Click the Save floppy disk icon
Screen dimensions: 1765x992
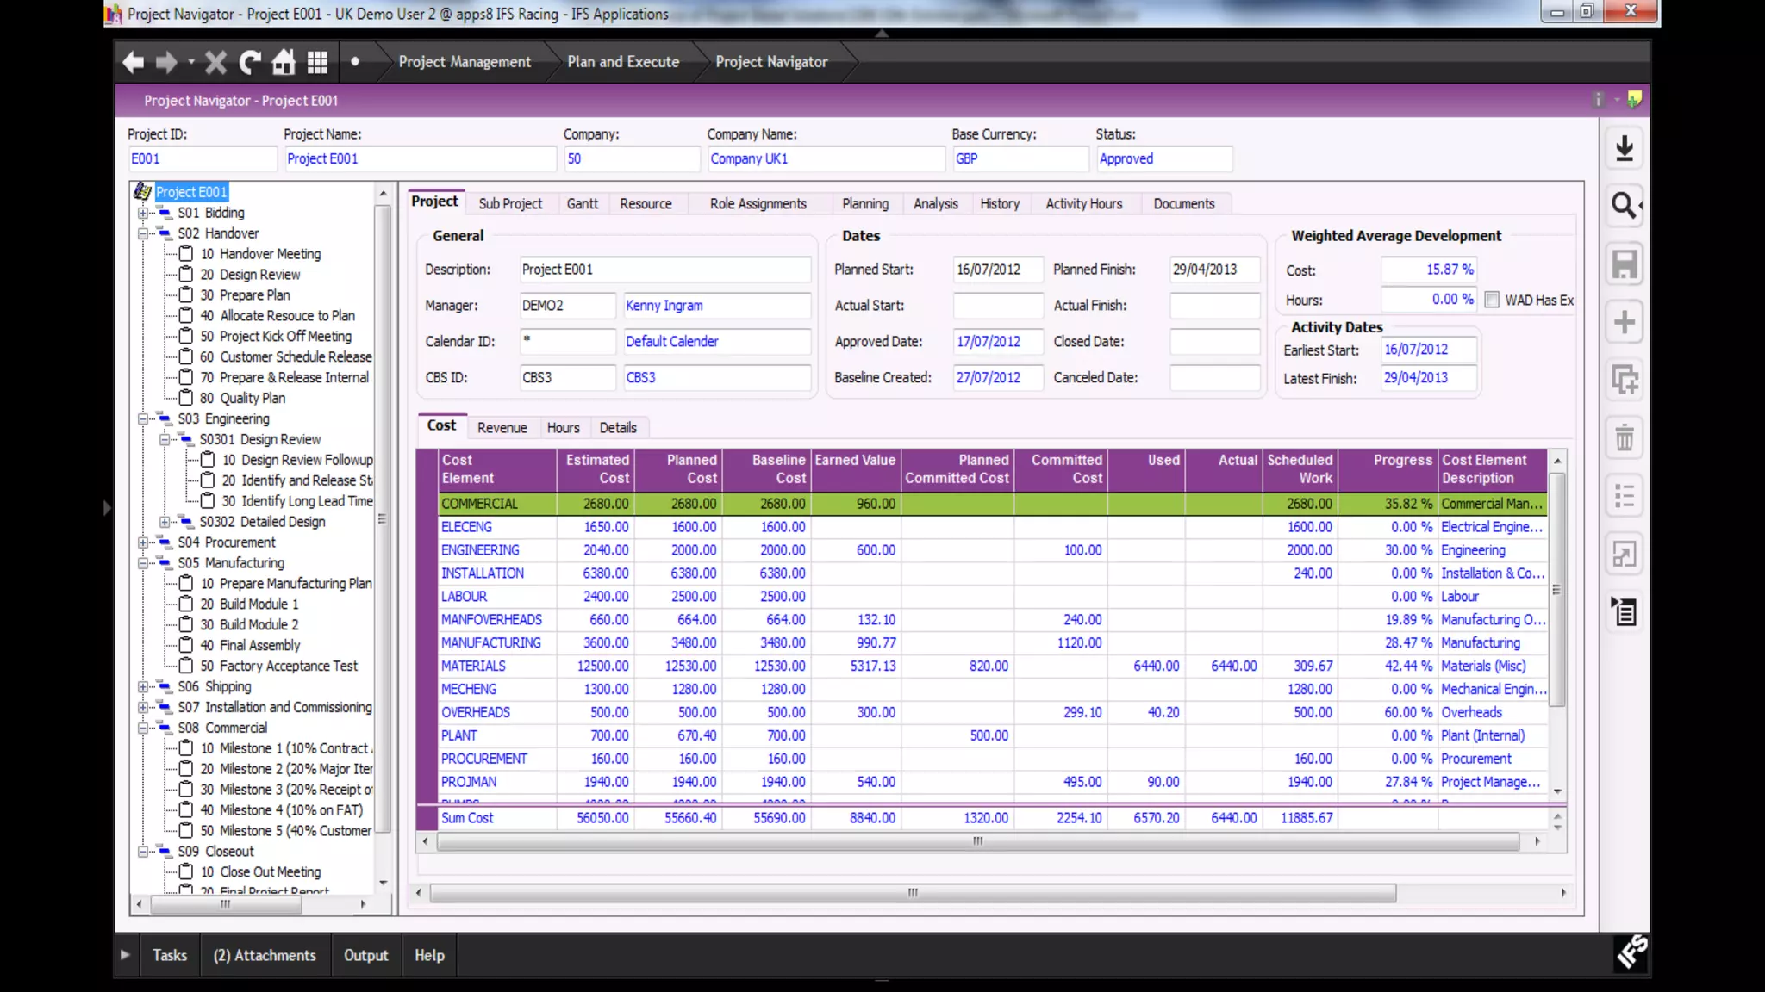tap(1624, 264)
